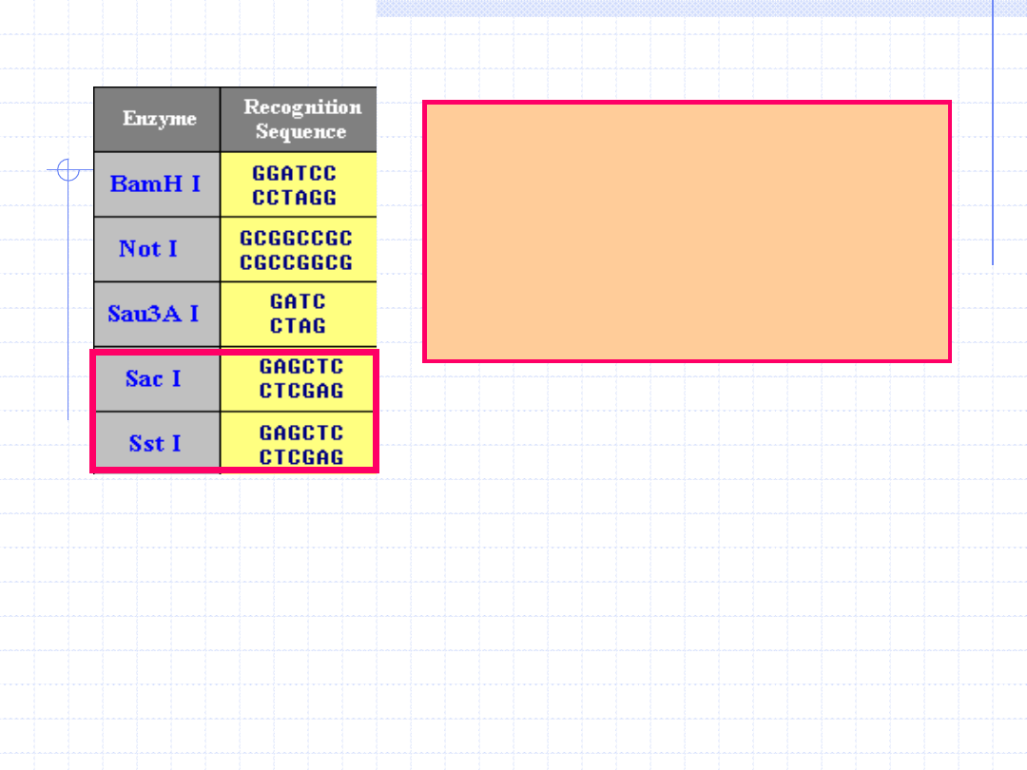Select the CCTAGG complementary strand

[294, 198]
